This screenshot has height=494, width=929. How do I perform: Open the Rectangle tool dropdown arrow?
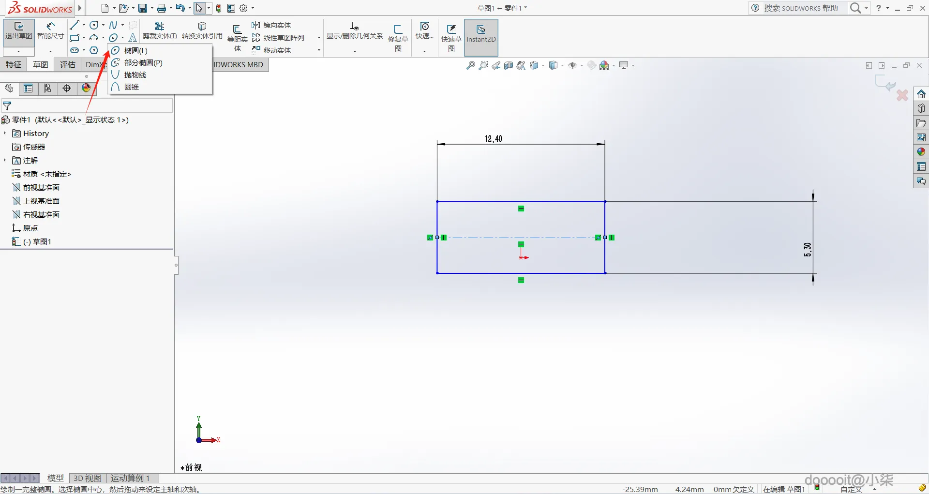click(x=84, y=38)
